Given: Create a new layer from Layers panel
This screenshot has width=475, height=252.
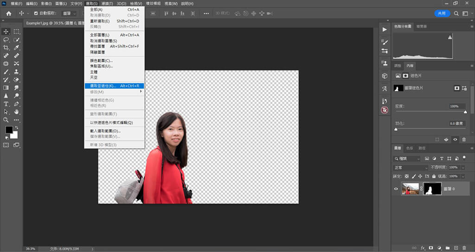Looking at the screenshot, I should [456, 248].
